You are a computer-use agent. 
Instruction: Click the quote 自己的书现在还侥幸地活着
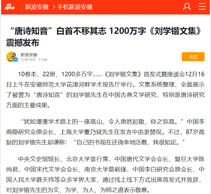pyautogui.click(x=112, y=142)
